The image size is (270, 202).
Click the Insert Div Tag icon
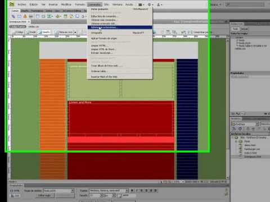point(43,16)
